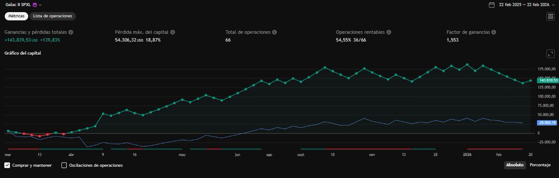Image resolution: width=559 pixels, height=178 pixels.
Task: Show info for Total de operaciones
Action: coord(274,33)
